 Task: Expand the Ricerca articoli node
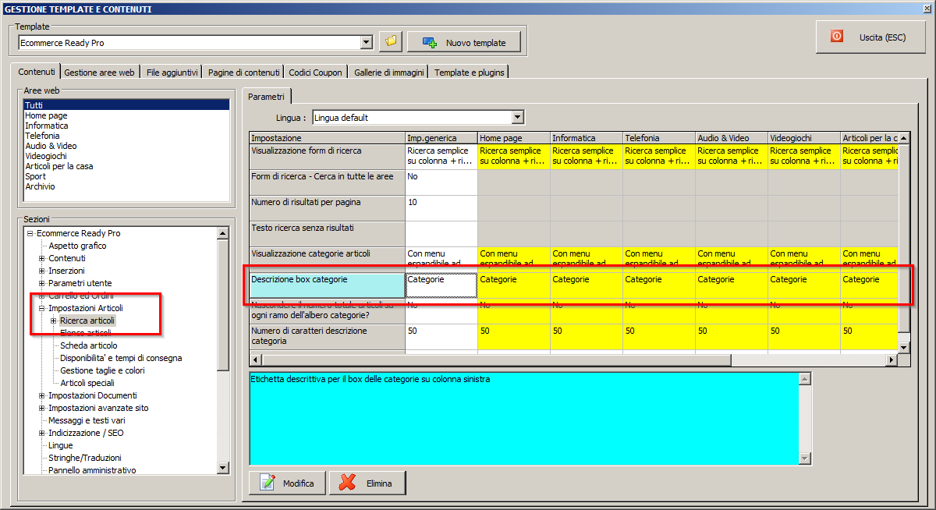point(54,321)
